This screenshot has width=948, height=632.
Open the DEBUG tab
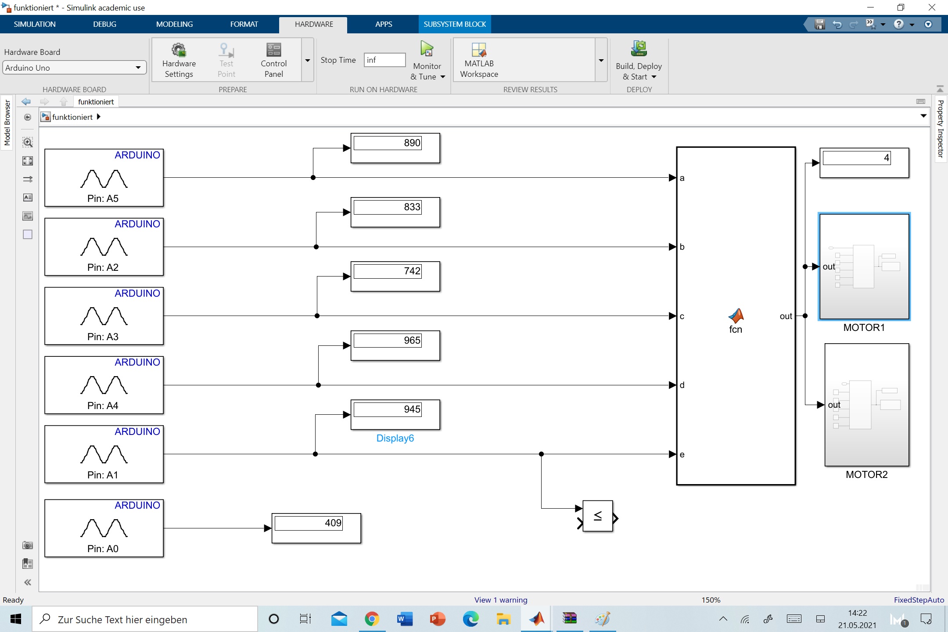pos(104,25)
